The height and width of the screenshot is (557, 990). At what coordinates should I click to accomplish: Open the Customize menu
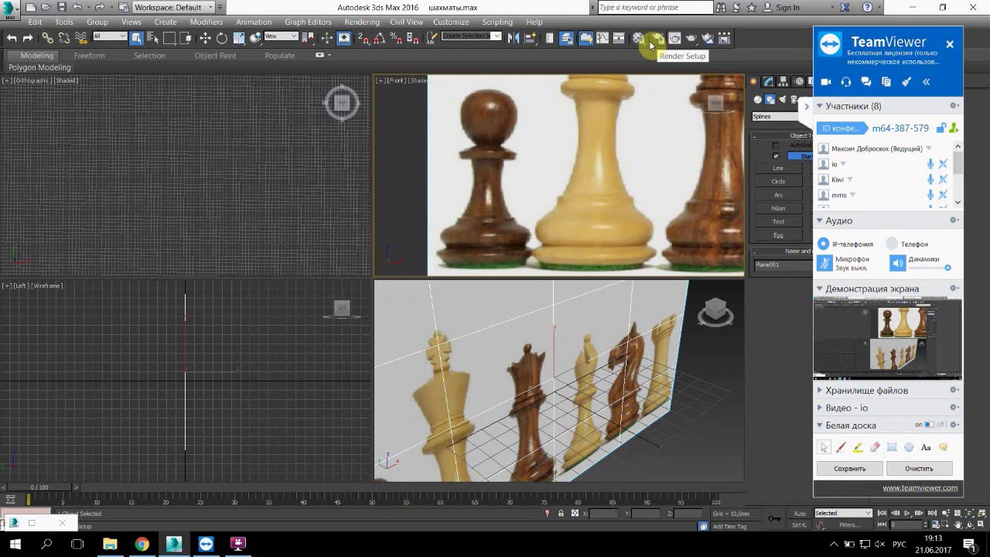pos(451,22)
